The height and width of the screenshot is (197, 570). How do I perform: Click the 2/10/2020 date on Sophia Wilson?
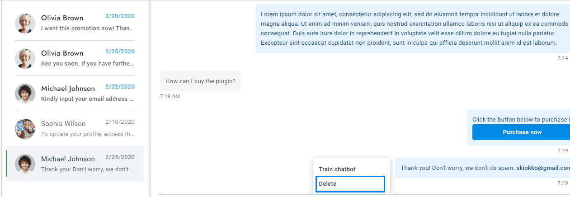(120, 122)
